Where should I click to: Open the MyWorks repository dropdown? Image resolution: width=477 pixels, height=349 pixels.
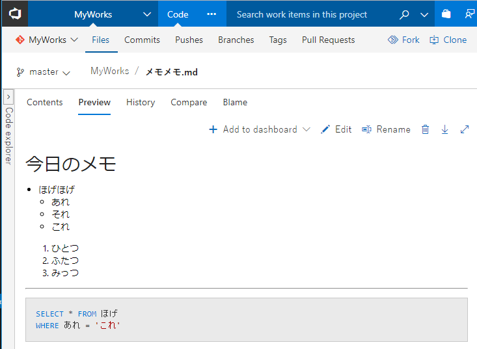pos(47,40)
